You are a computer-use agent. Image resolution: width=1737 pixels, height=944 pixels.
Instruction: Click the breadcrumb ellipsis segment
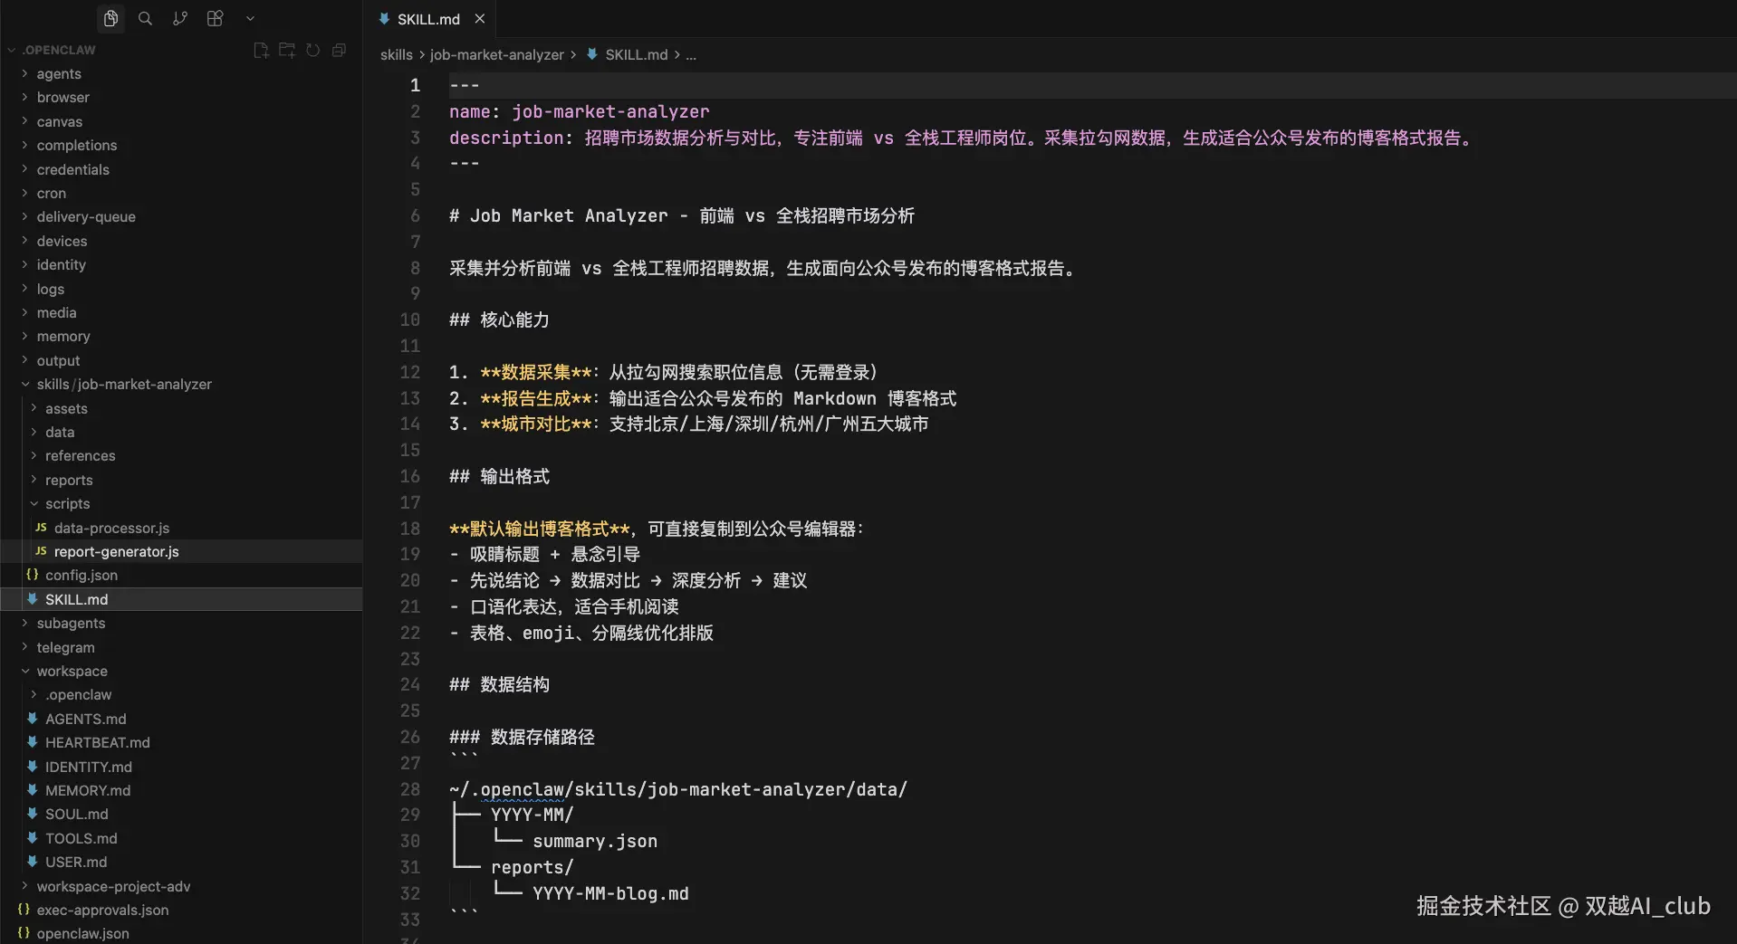pos(691,55)
